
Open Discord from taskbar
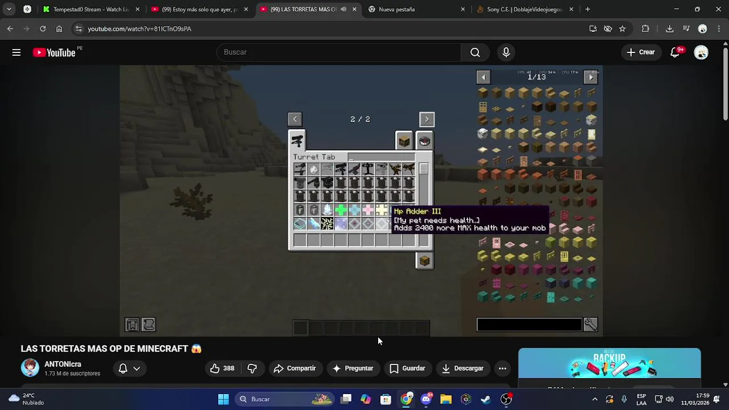(x=426, y=399)
